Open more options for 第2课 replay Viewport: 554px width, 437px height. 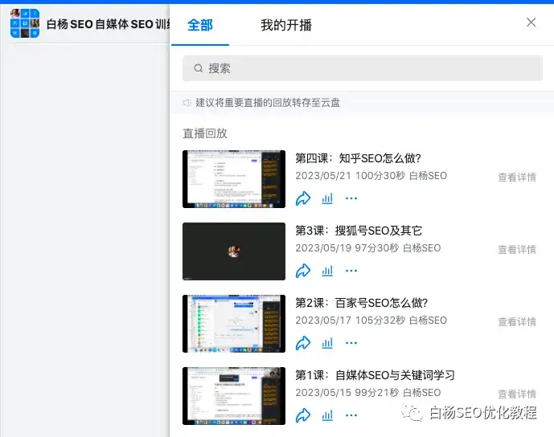pos(351,343)
